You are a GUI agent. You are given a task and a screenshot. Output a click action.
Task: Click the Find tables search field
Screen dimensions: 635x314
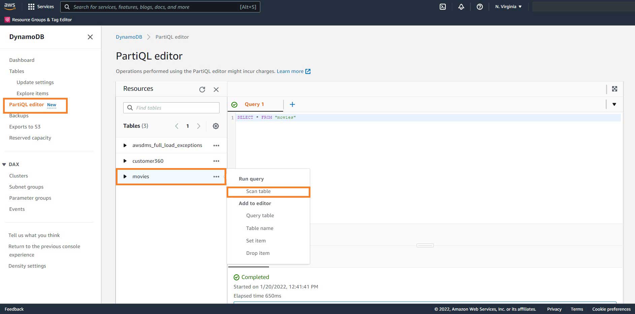pyautogui.click(x=176, y=108)
